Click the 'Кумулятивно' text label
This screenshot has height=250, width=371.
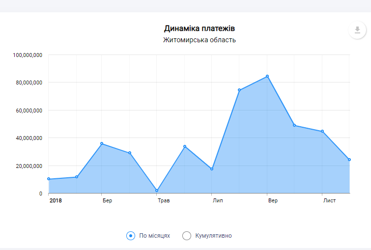pyautogui.click(x=213, y=236)
